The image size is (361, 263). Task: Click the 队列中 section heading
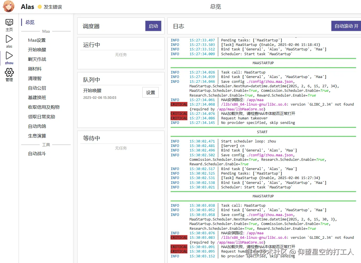click(x=92, y=80)
